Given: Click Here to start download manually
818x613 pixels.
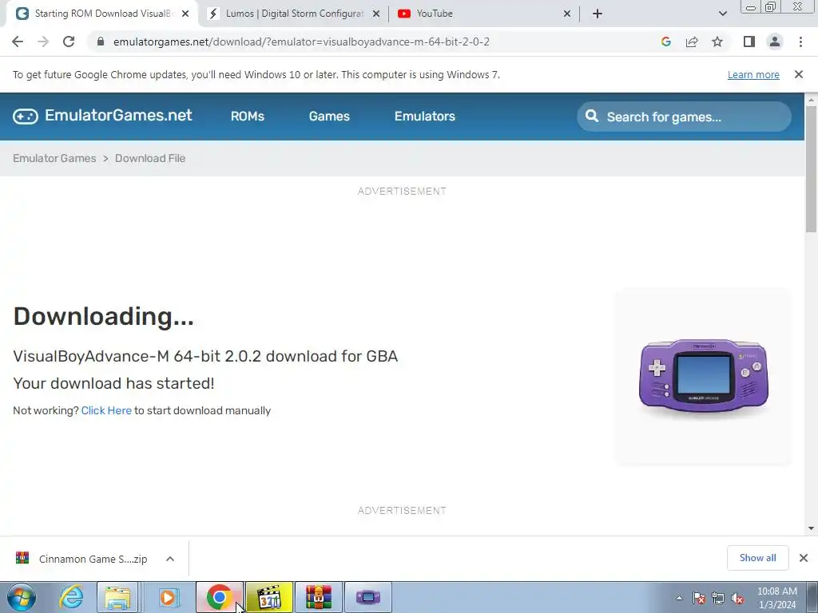Looking at the screenshot, I should [x=106, y=411].
